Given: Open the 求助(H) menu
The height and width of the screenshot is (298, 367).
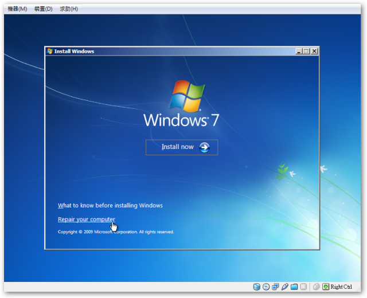Looking at the screenshot, I should click(69, 9).
